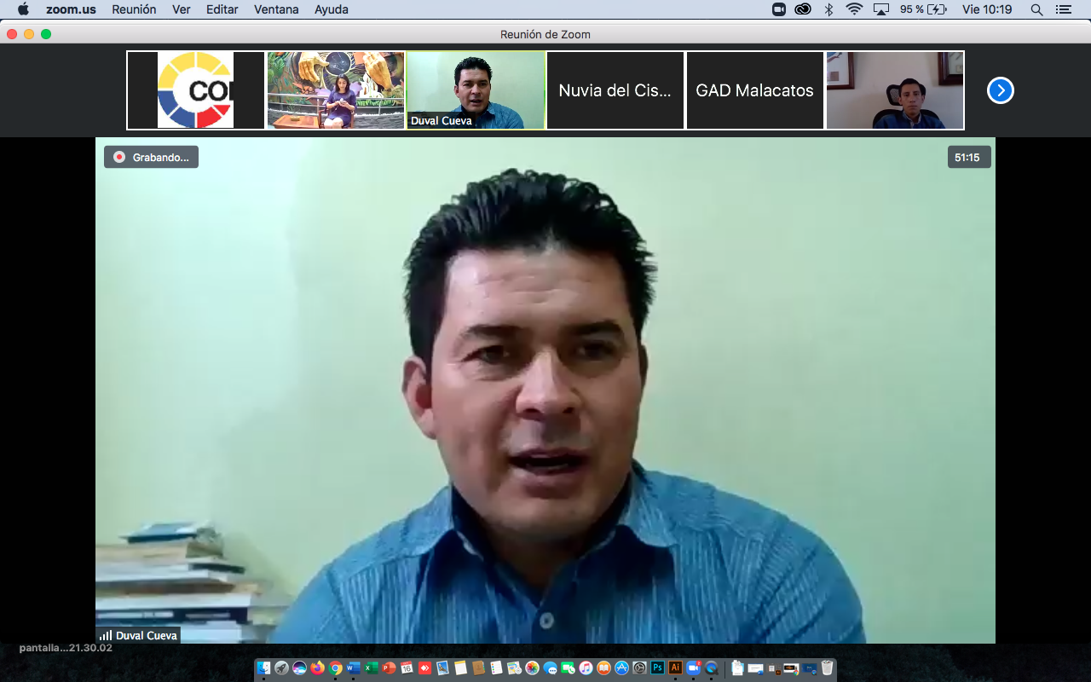Click the Zoom app icon in dock

click(693, 668)
